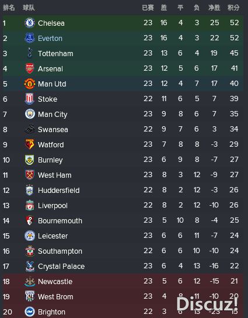Screen dimensions: 248x318
Task: Click the Swansea swan logo
Action: click(x=30, y=129)
